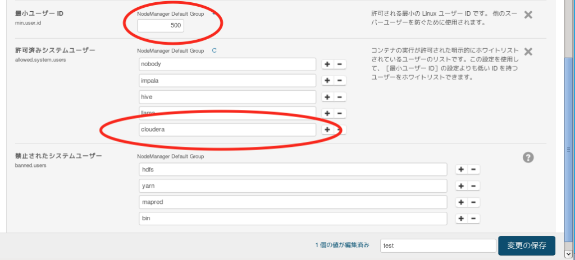Remove the hive allowed user
This screenshot has height=260, width=575.
point(340,97)
